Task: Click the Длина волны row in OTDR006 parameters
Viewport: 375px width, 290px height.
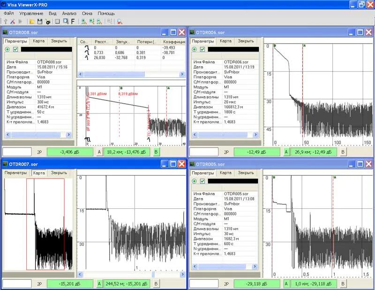Action: [x=225, y=97]
